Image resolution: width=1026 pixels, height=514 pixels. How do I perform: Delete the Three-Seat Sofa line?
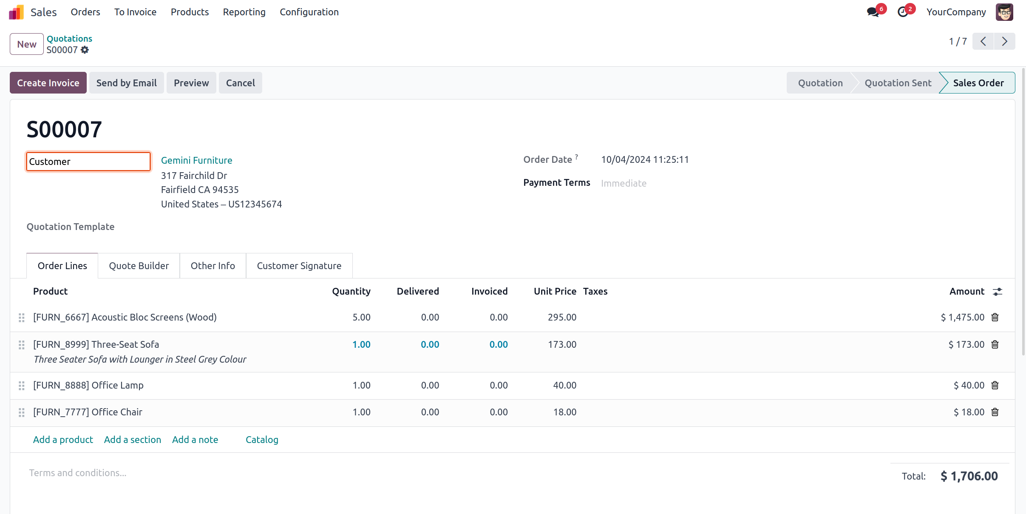click(995, 345)
